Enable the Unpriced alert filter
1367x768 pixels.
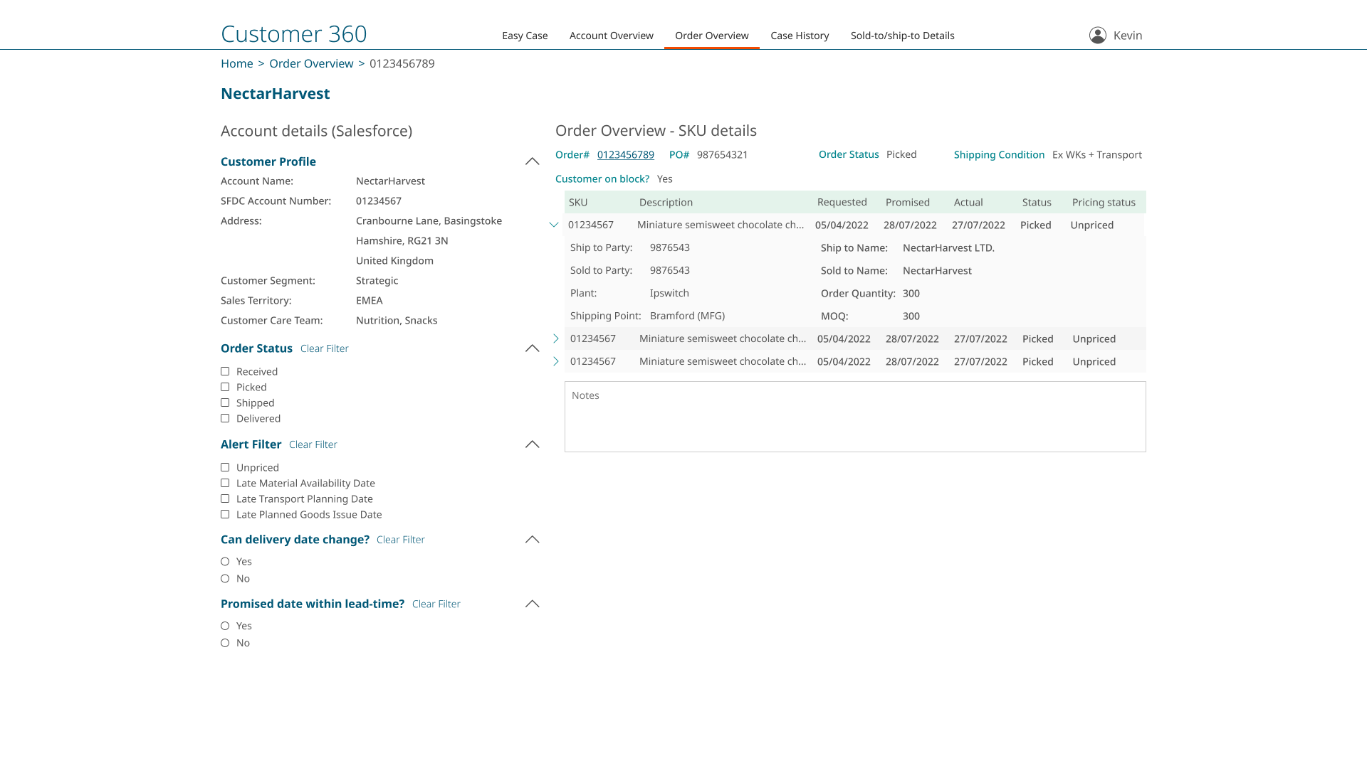click(226, 467)
